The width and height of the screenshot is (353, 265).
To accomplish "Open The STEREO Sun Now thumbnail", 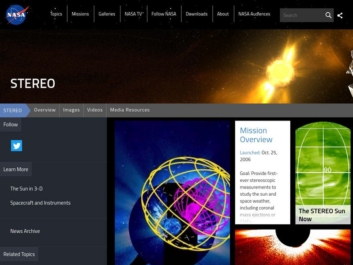I will (x=323, y=173).
